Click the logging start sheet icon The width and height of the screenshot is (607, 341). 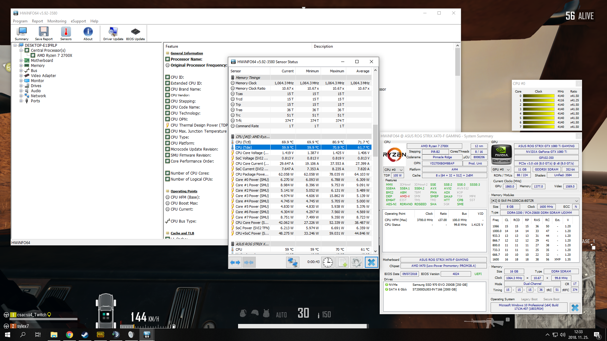point(342,262)
